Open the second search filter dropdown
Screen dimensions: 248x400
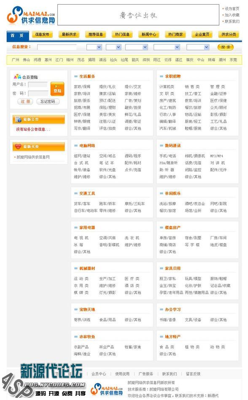click(x=113, y=47)
